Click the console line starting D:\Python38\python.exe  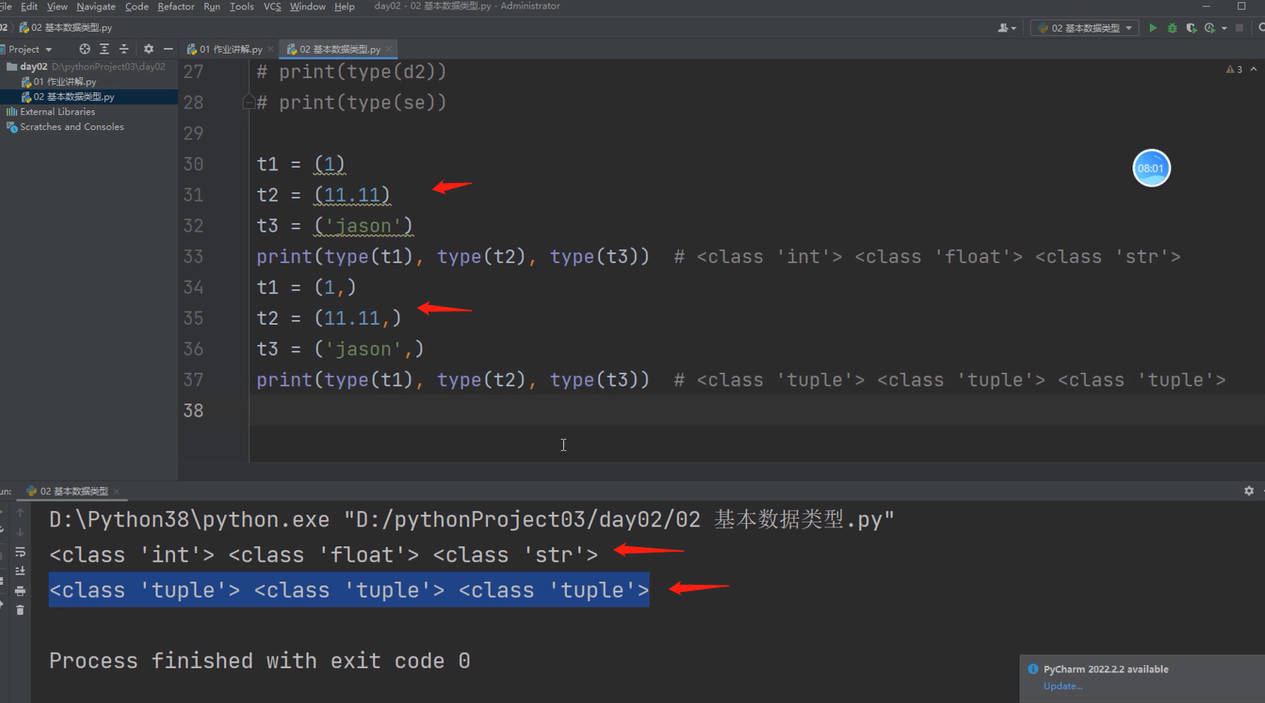tap(472, 519)
